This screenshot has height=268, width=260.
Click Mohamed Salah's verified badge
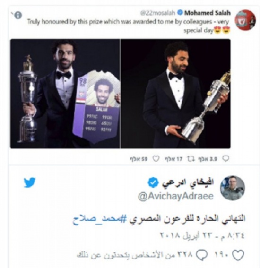[x=180, y=13]
